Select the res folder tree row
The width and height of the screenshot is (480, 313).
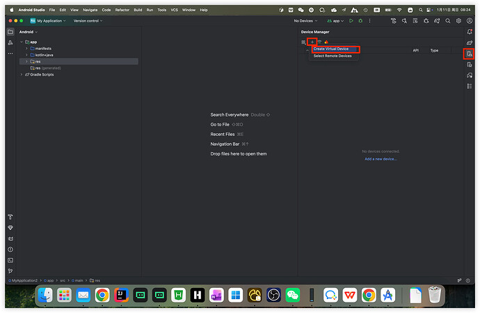(79, 61)
